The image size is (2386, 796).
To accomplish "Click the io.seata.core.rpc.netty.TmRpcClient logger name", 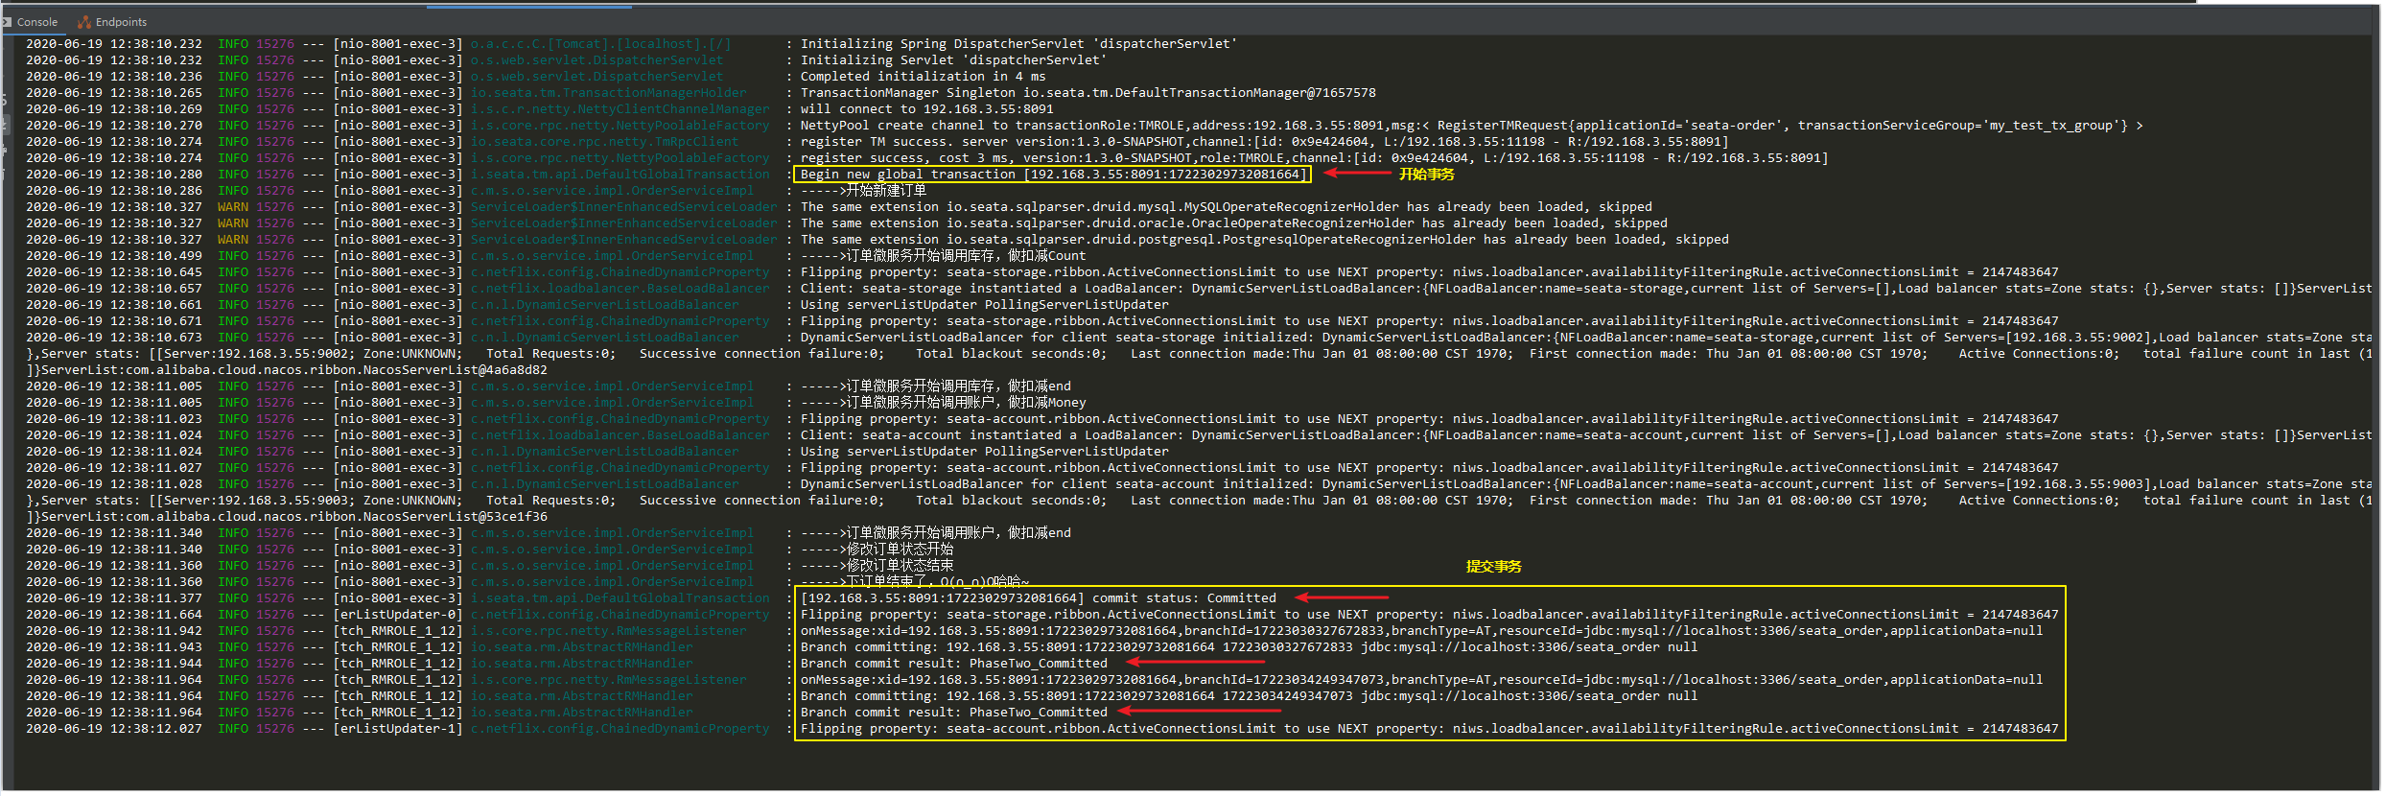I will [x=604, y=142].
